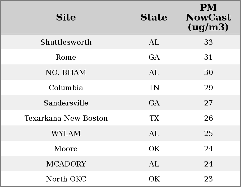This screenshot has width=241, height=187.
Task: Click the State column header
Action: pyautogui.click(x=154, y=17)
